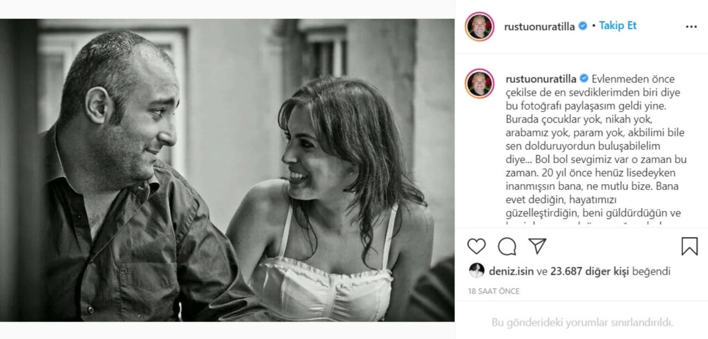Click the rustuonuratilla username in the caption
708x339 pixels.
[540, 79]
